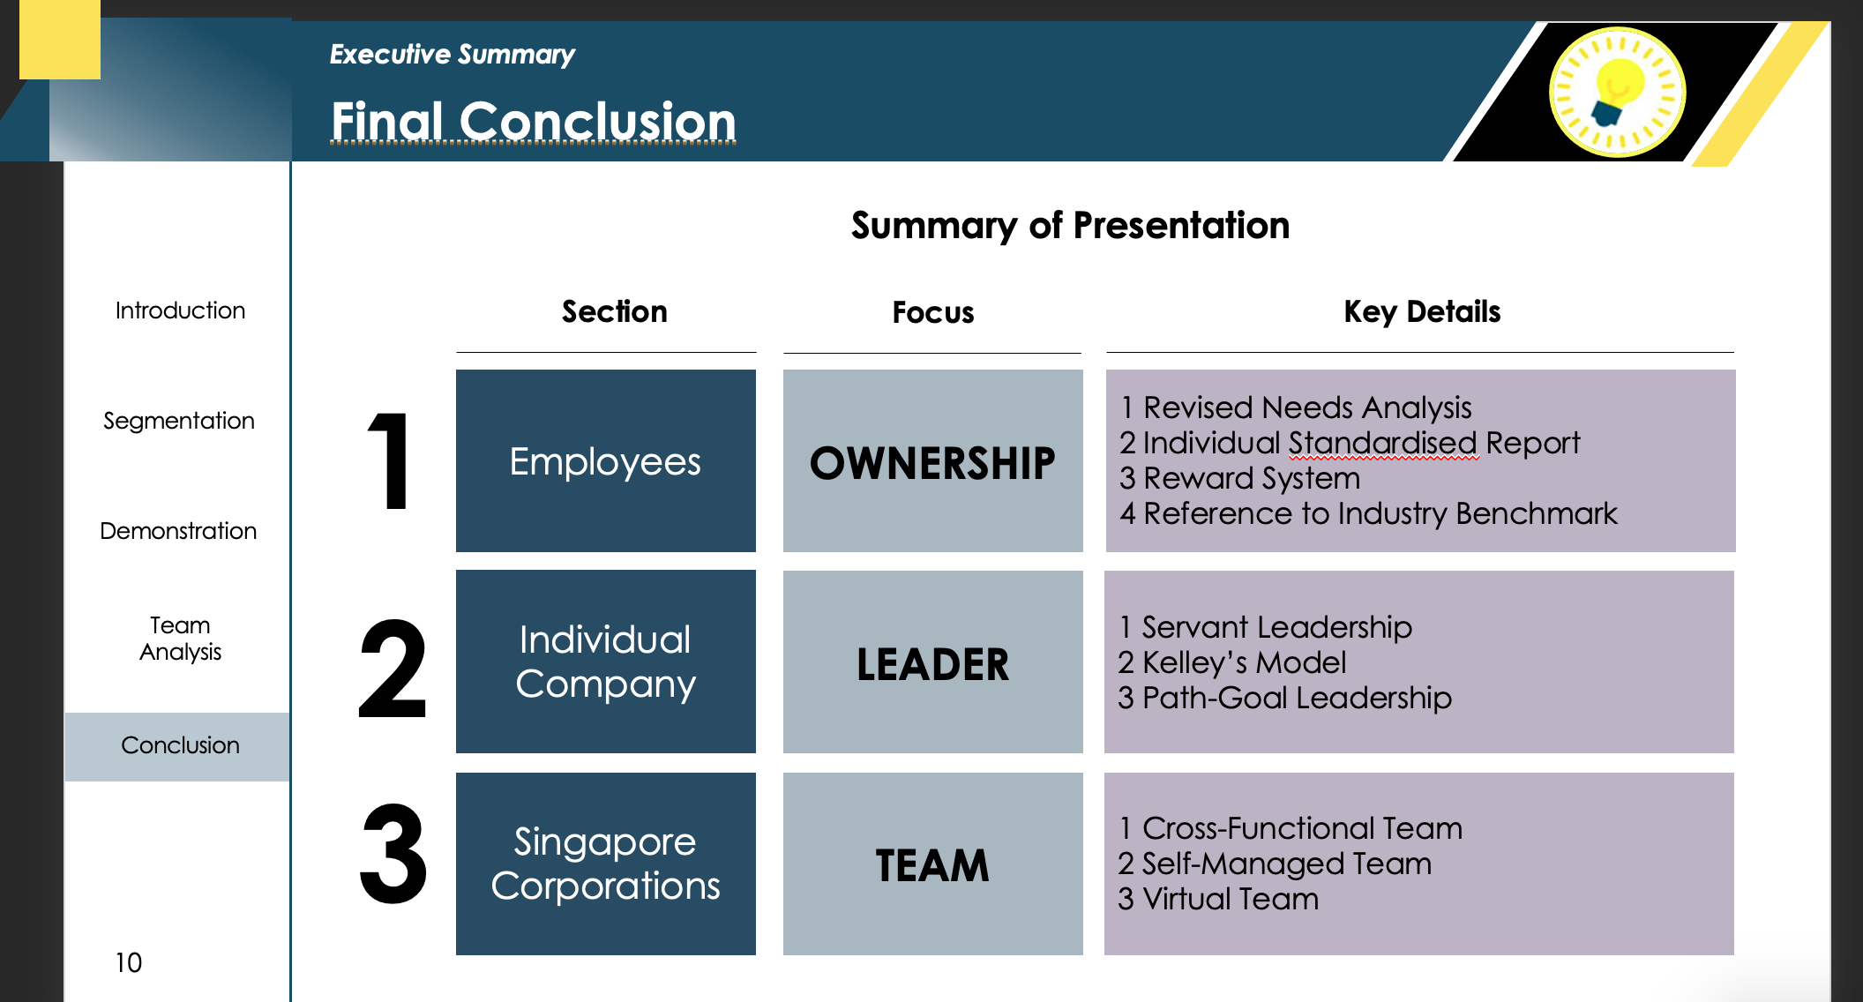This screenshot has height=1002, width=1863.
Task: Go to the Demonstration section
Action: pos(178,531)
